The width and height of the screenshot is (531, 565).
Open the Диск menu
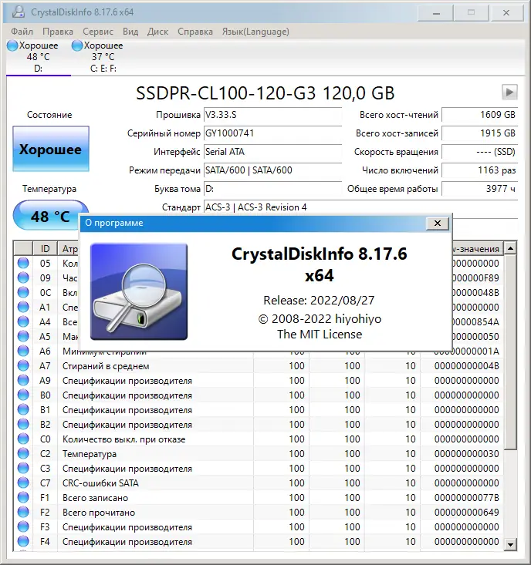[157, 32]
